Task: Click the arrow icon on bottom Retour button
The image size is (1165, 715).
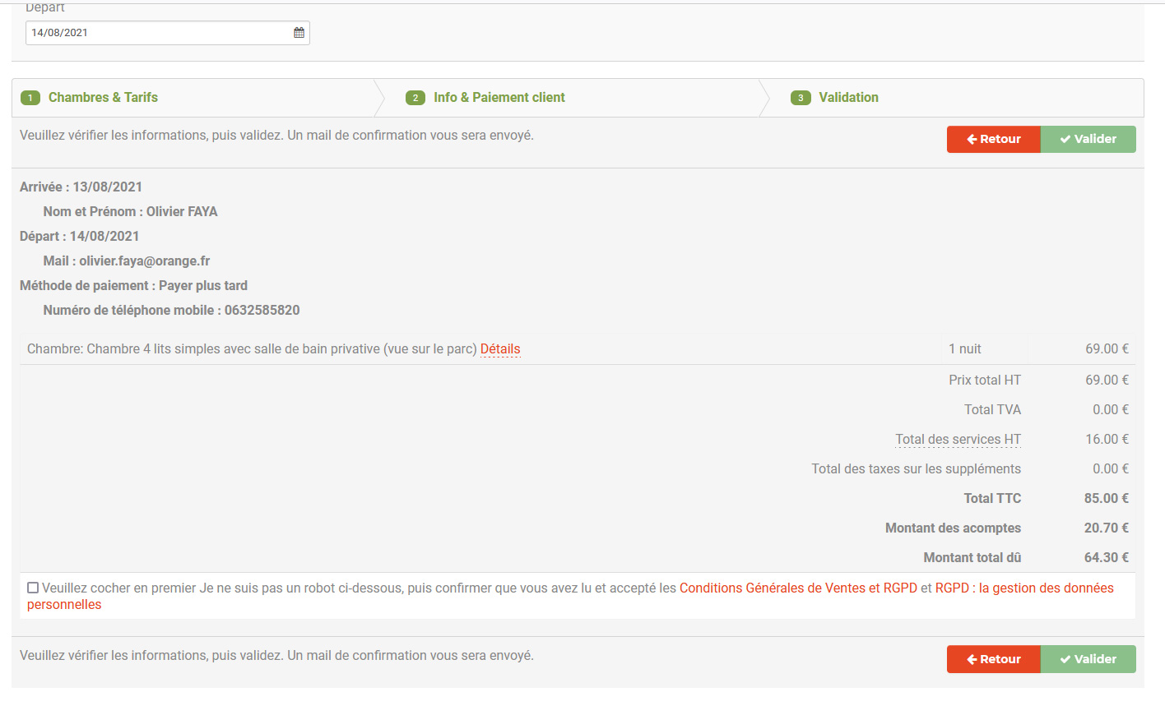Action: 972,660
